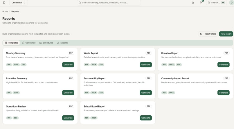Screen dimensions: 234x129
Task: Click the Executive Summary card title
Action: point(17,78)
